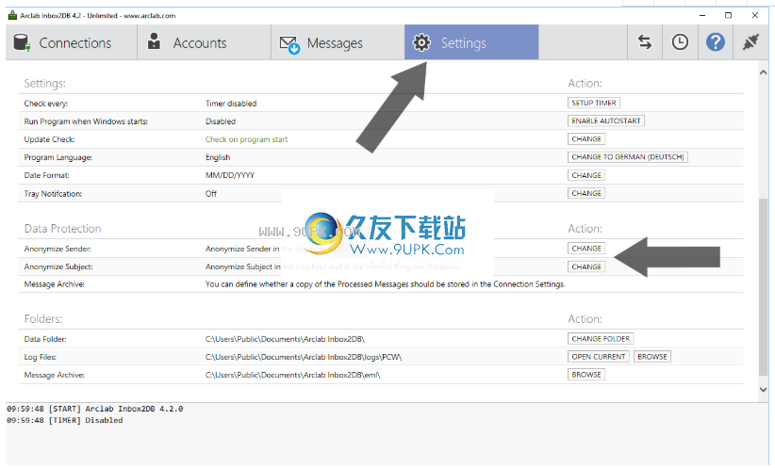Click 'Check on program start' text
The height and width of the screenshot is (468, 775).
click(246, 139)
